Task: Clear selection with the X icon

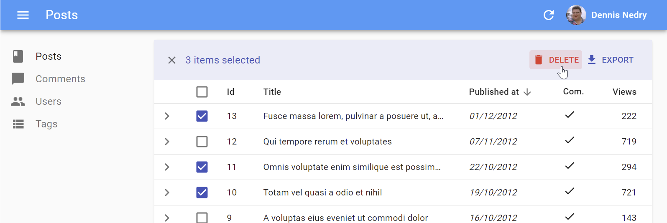Action: [x=172, y=60]
